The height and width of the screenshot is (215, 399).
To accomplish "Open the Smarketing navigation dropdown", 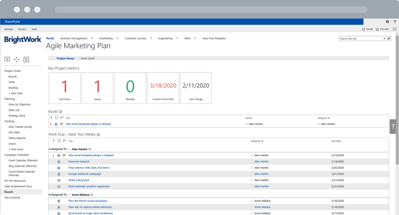I will click(x=117, y=38).
